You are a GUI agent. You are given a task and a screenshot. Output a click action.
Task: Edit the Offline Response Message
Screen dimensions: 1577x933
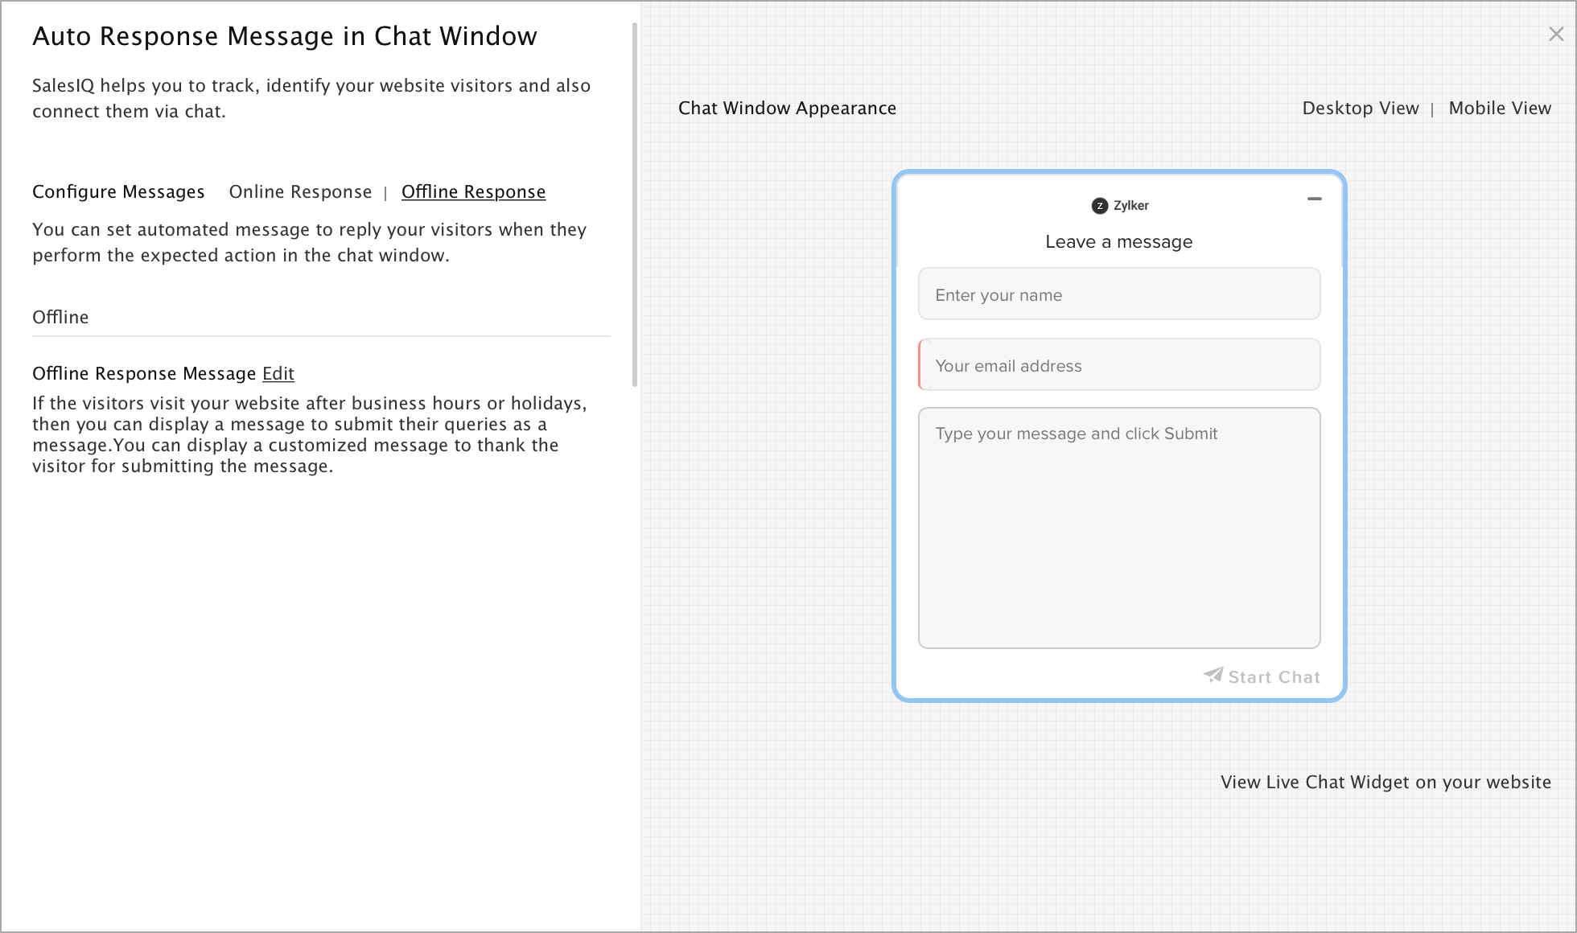click(x=278, y=374)
